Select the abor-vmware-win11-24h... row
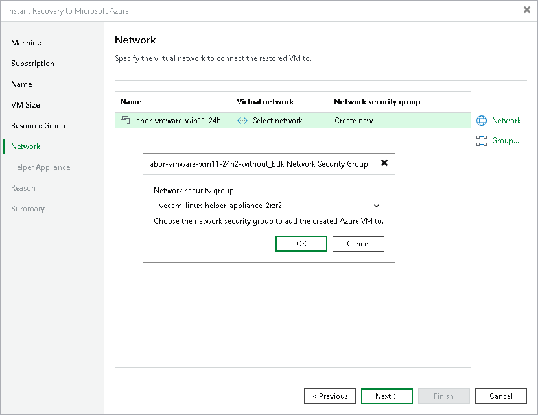 pos(293,121)
